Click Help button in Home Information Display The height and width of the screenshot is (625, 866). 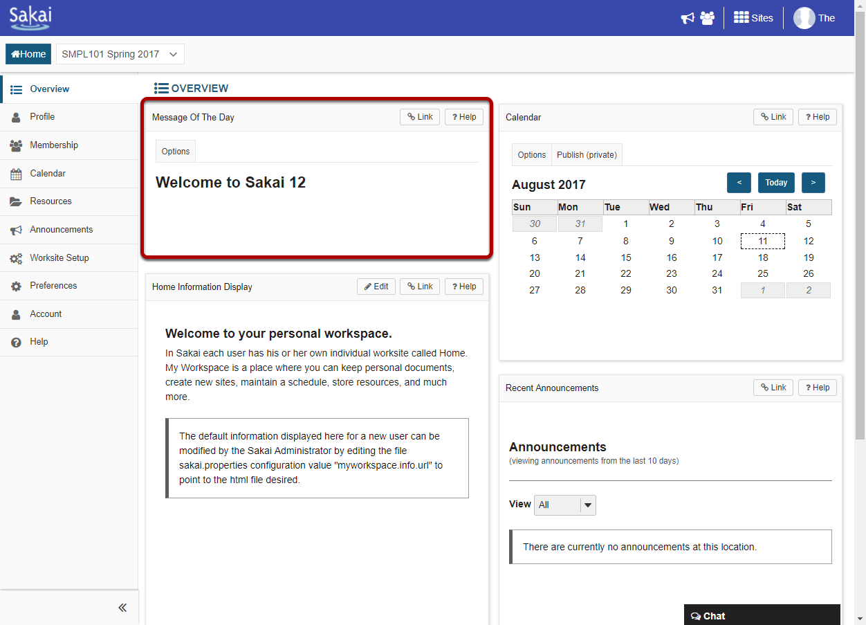(464, 287)
